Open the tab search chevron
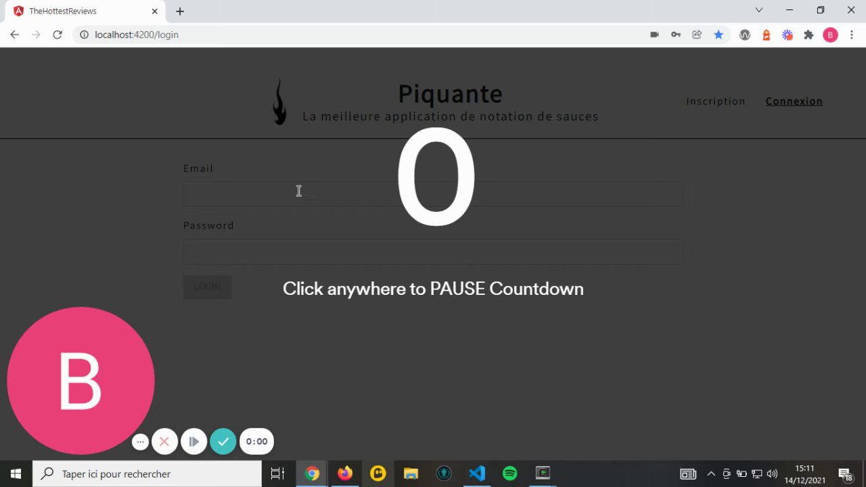866x487 pixels. pos(759,10)
